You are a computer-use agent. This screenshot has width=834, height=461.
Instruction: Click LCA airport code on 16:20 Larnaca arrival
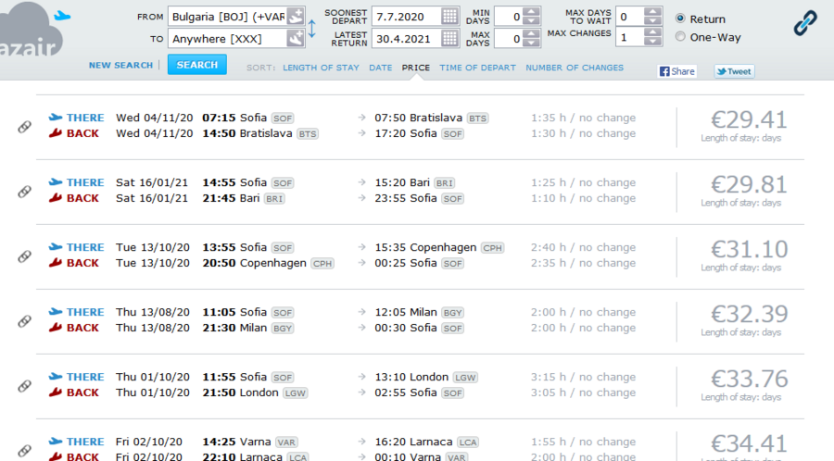pos(468,442)
